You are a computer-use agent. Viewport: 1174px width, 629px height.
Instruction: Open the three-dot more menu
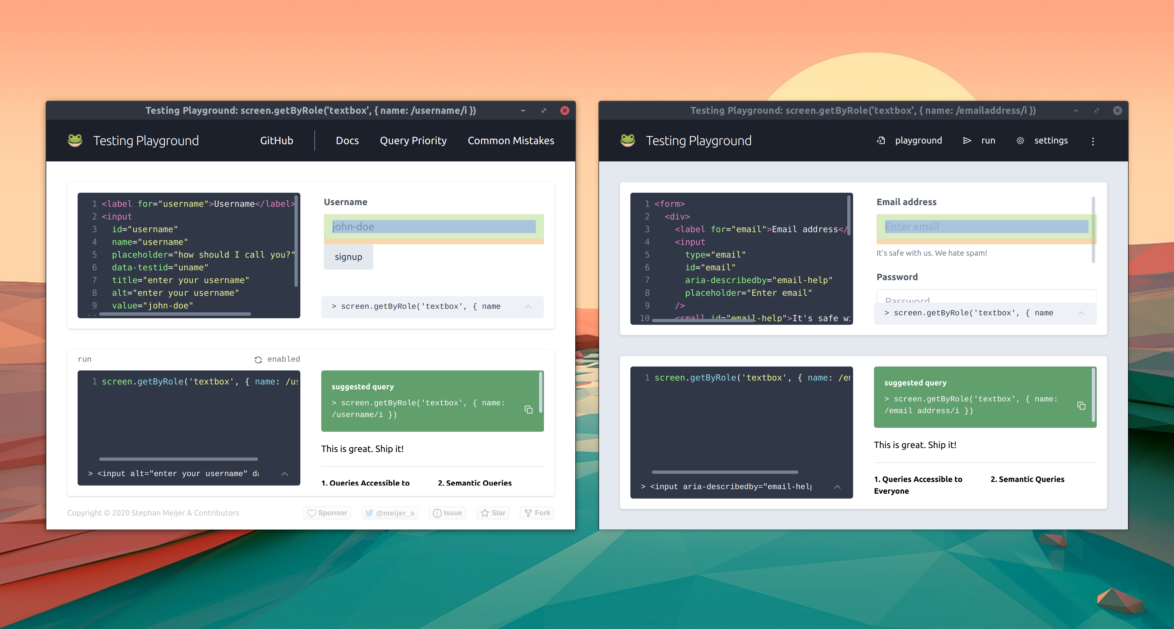click(1092, 141)
